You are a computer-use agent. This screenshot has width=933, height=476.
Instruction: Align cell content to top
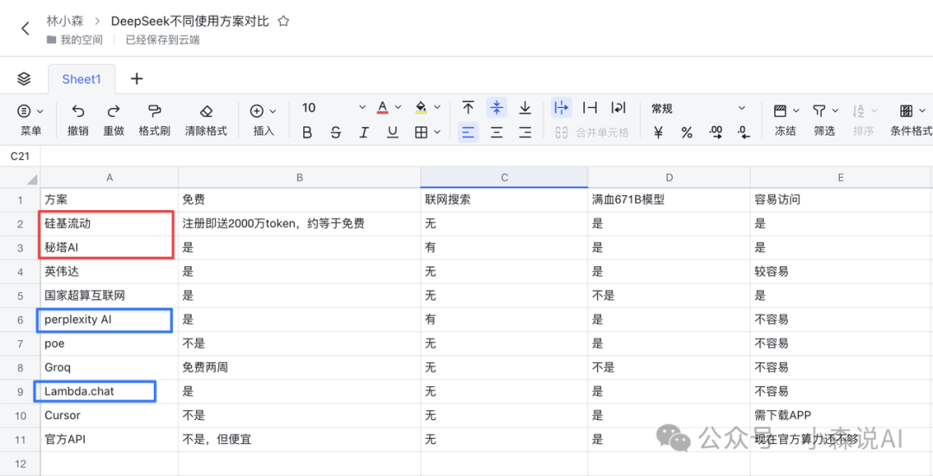(x=468, y=108)
